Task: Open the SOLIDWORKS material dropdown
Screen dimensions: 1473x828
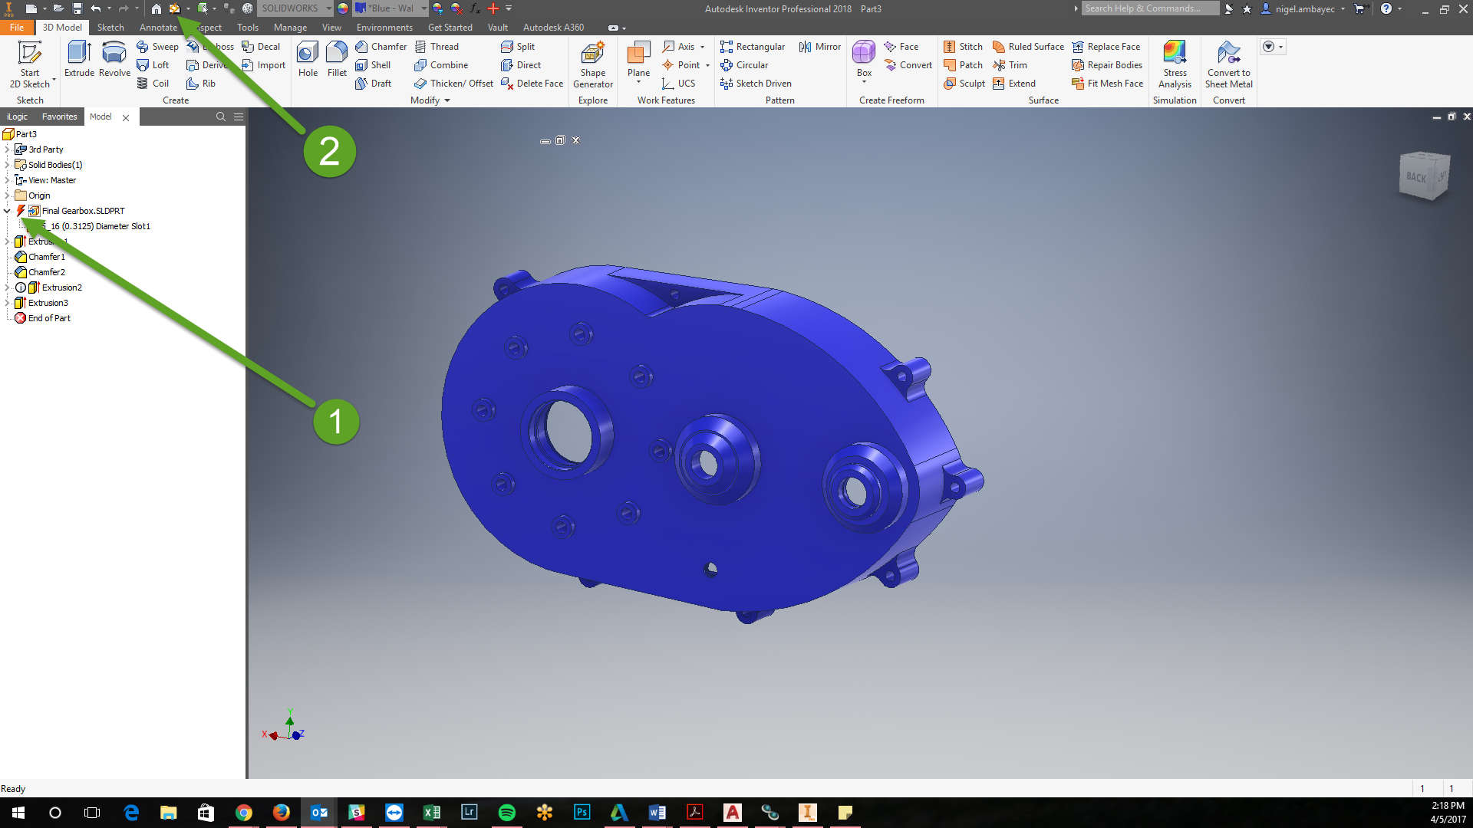Action: pyautogui.click(x=327, y=8)
